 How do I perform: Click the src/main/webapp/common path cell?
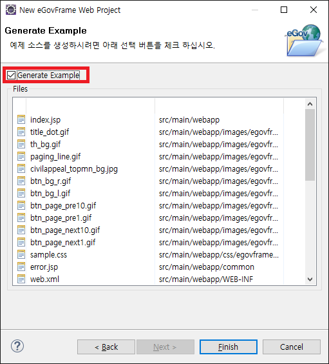pyautogui.click(x=207, y=267)
